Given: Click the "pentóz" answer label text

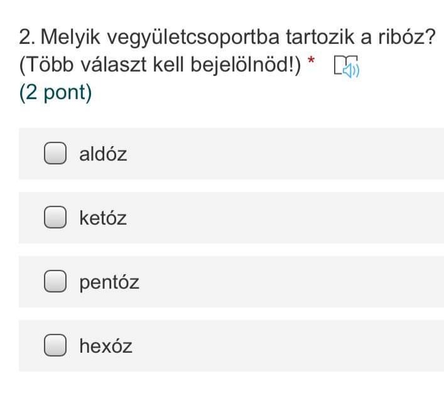Looking at the screenshot, I should tap(109, 282).
